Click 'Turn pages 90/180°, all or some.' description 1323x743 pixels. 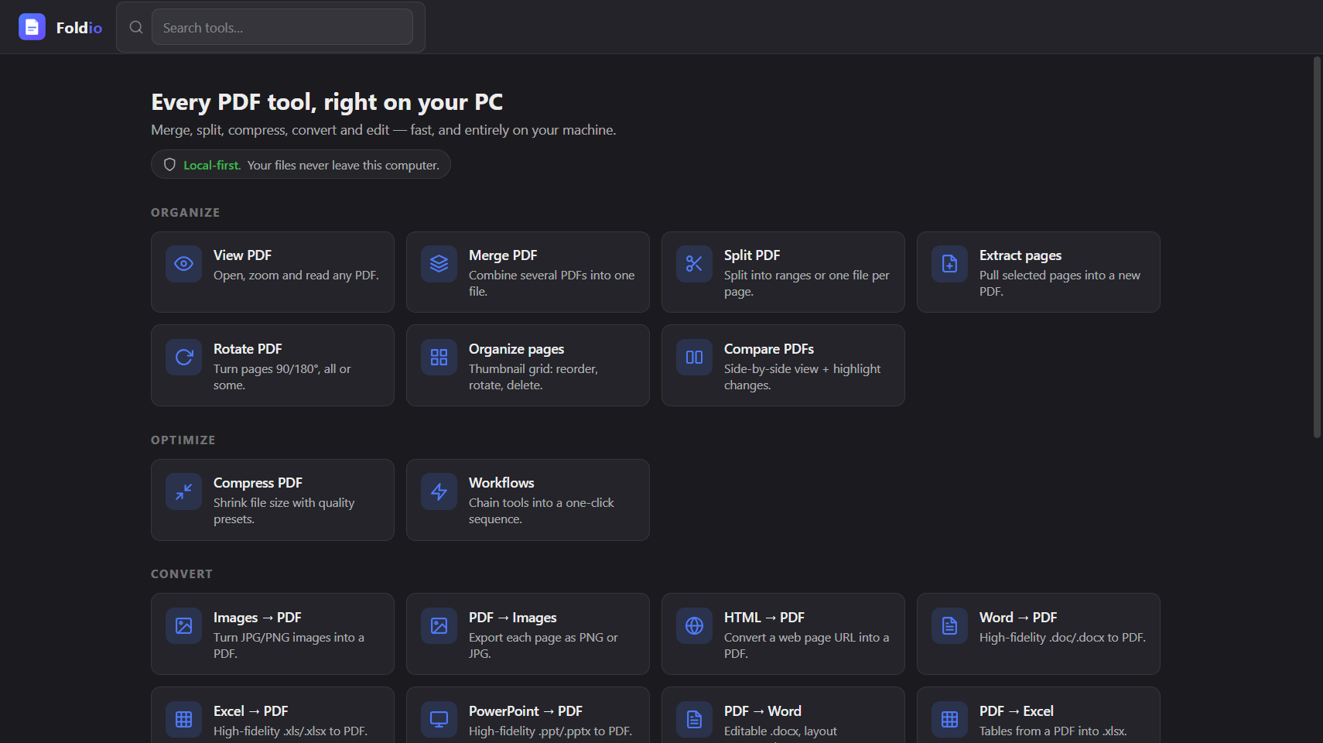(282, 377)
